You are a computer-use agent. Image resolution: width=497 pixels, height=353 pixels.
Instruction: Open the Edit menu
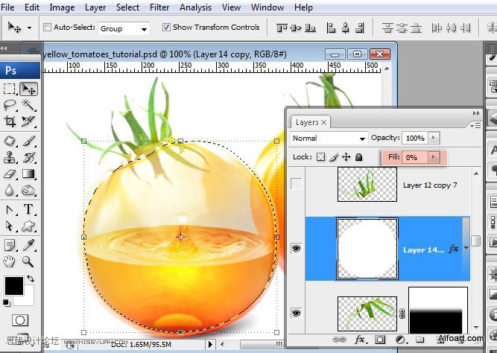click(x=32, y=7)
